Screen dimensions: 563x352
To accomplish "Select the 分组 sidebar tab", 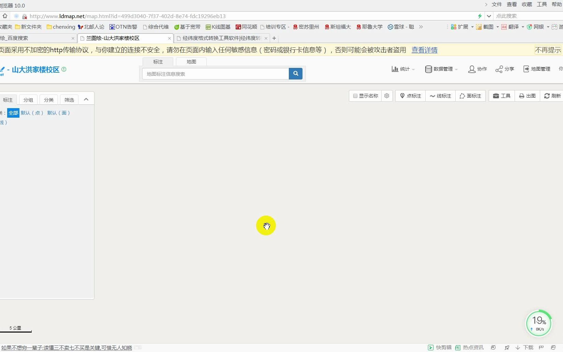I will click(x=28, y=100).
